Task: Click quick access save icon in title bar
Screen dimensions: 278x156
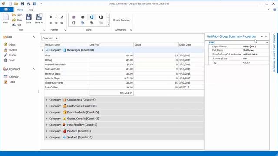Action: (22, 3)
